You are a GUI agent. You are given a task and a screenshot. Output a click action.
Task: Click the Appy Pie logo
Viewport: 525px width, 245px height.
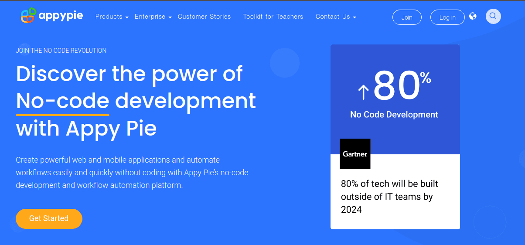coord(51,16)
